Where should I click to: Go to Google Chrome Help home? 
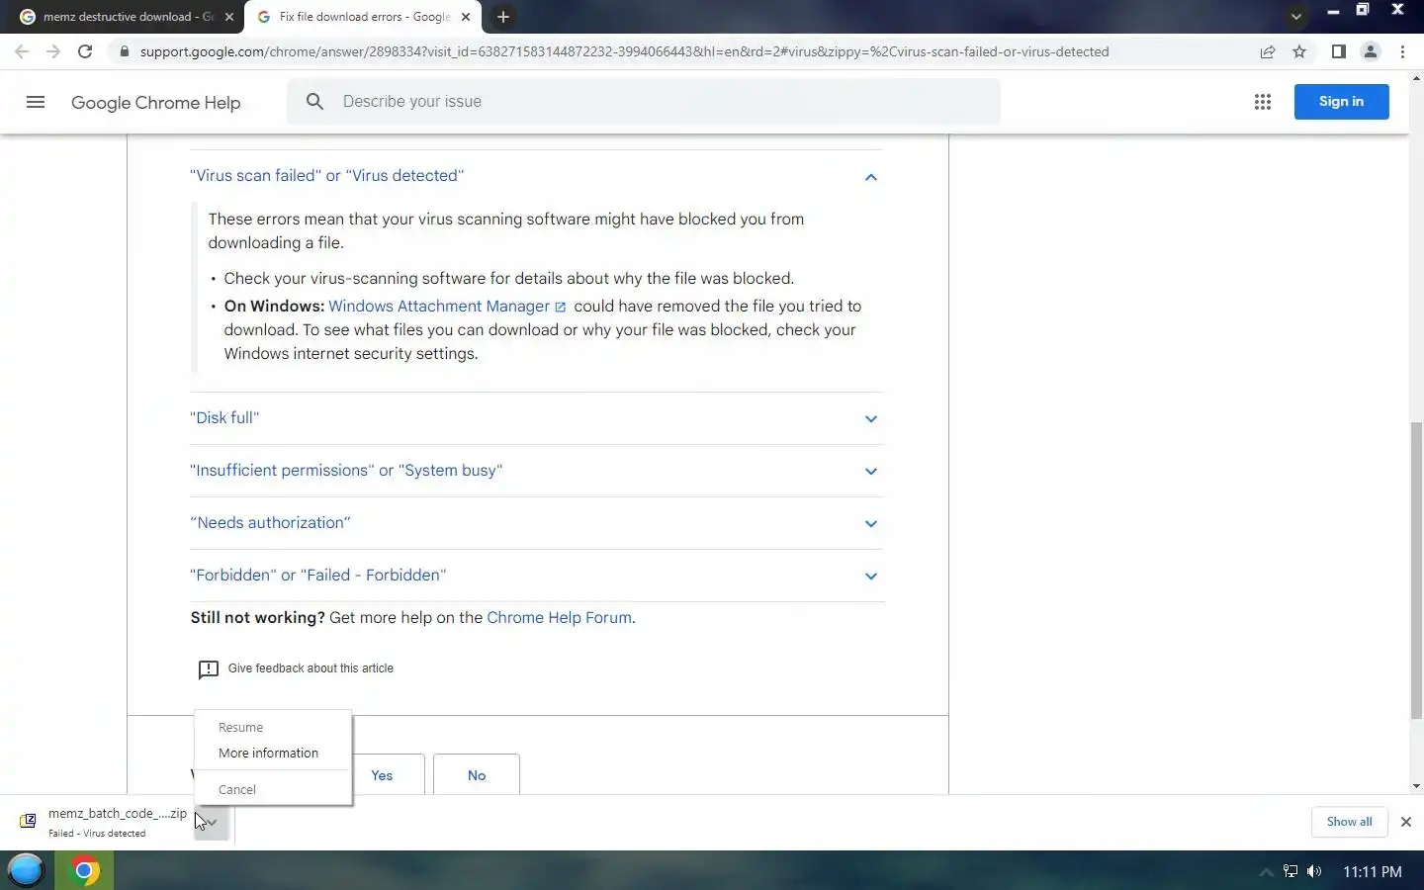(155, 103)
